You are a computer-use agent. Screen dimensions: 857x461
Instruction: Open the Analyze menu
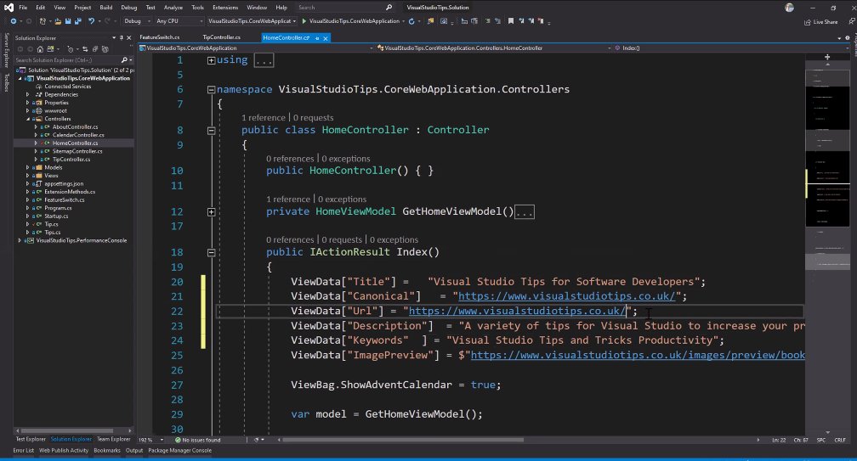(x=173, y=8)
